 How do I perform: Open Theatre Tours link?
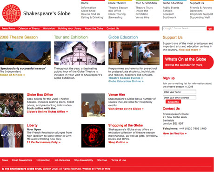[144, 7]
